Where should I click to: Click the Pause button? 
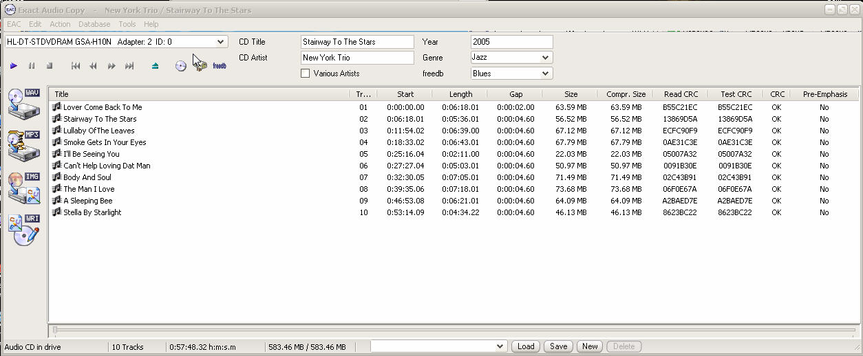(32, 66)
